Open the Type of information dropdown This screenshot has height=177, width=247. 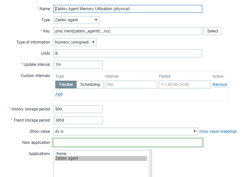(x=75, y=42)
